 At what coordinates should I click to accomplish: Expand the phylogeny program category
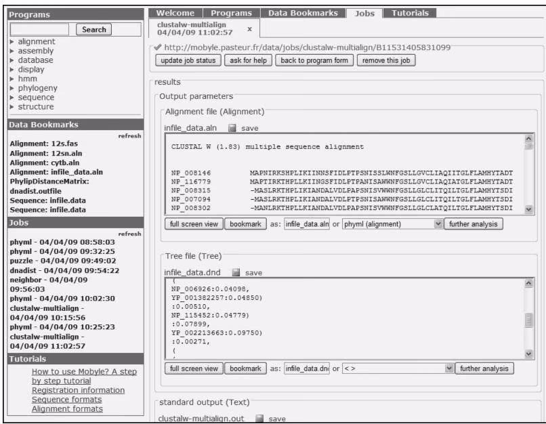[12, 89]
